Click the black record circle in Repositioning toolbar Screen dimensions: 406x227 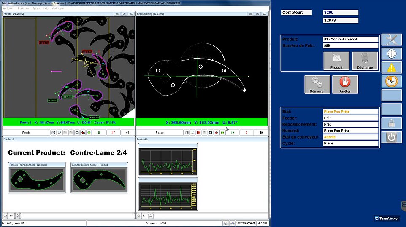click(x=210, y=133)
